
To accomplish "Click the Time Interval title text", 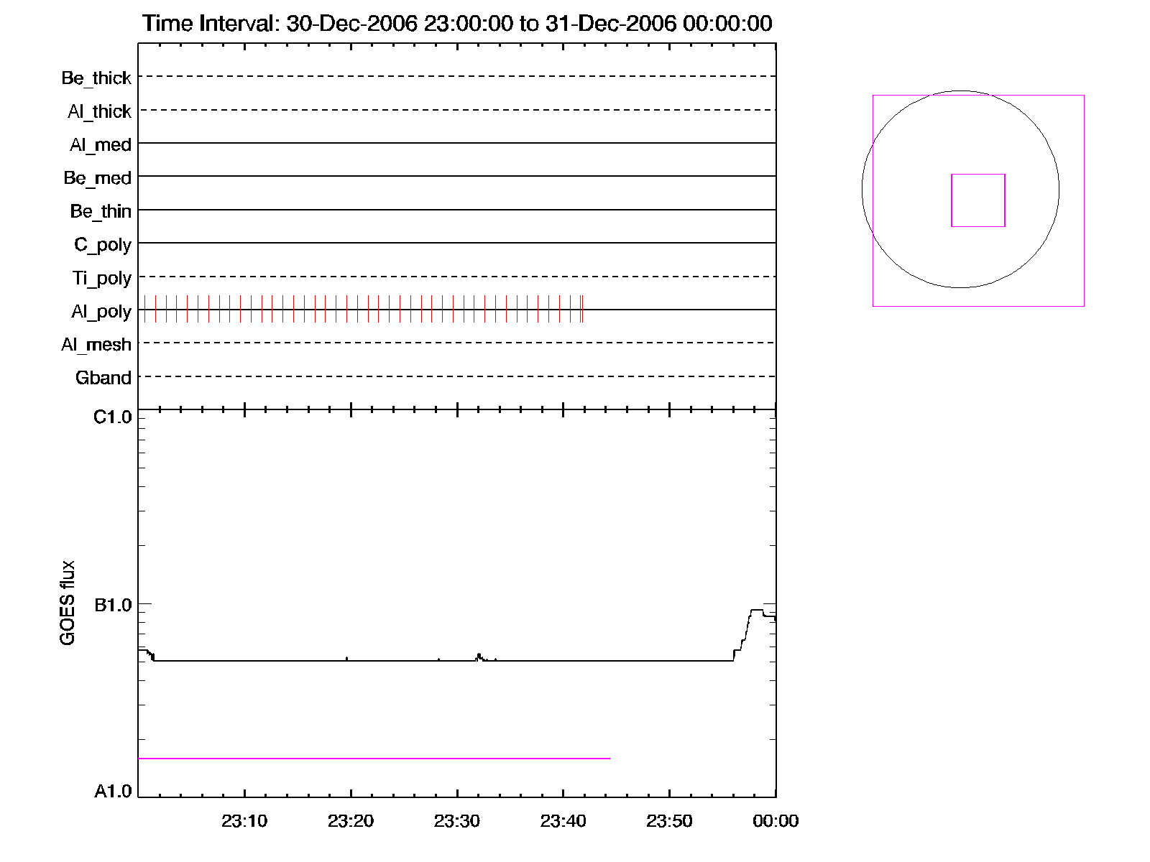I will [x=457, y=24].
